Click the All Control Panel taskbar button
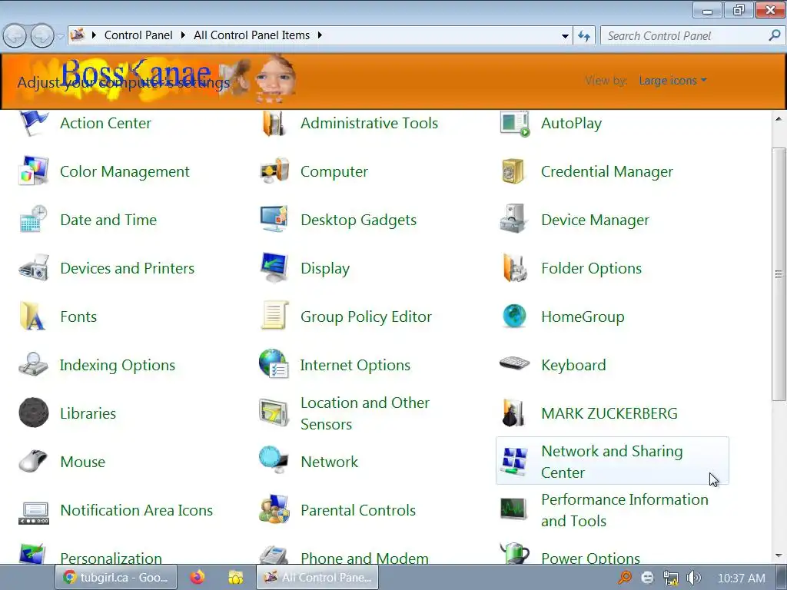This screenshot has height=590, width=787. 317,578
